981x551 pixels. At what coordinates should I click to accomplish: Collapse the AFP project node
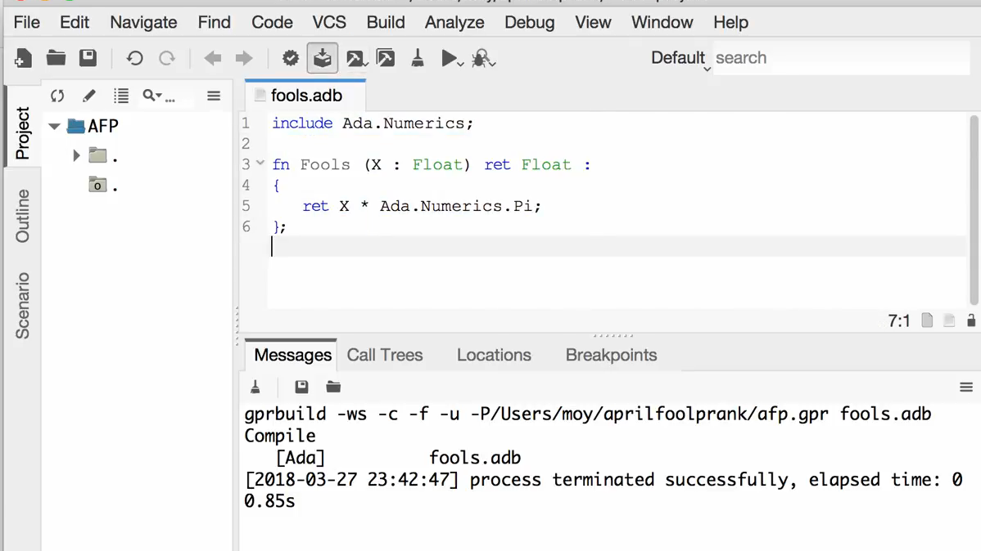point(54,126)
